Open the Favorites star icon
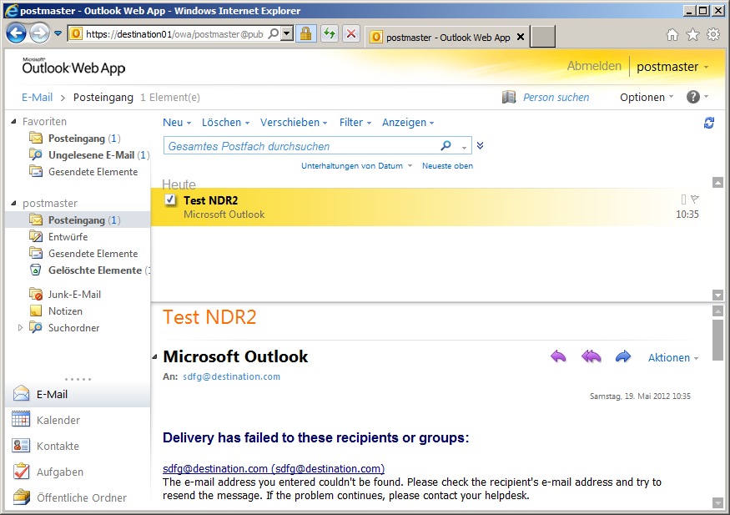Screen dimensions: 730x515 (692, 34)
